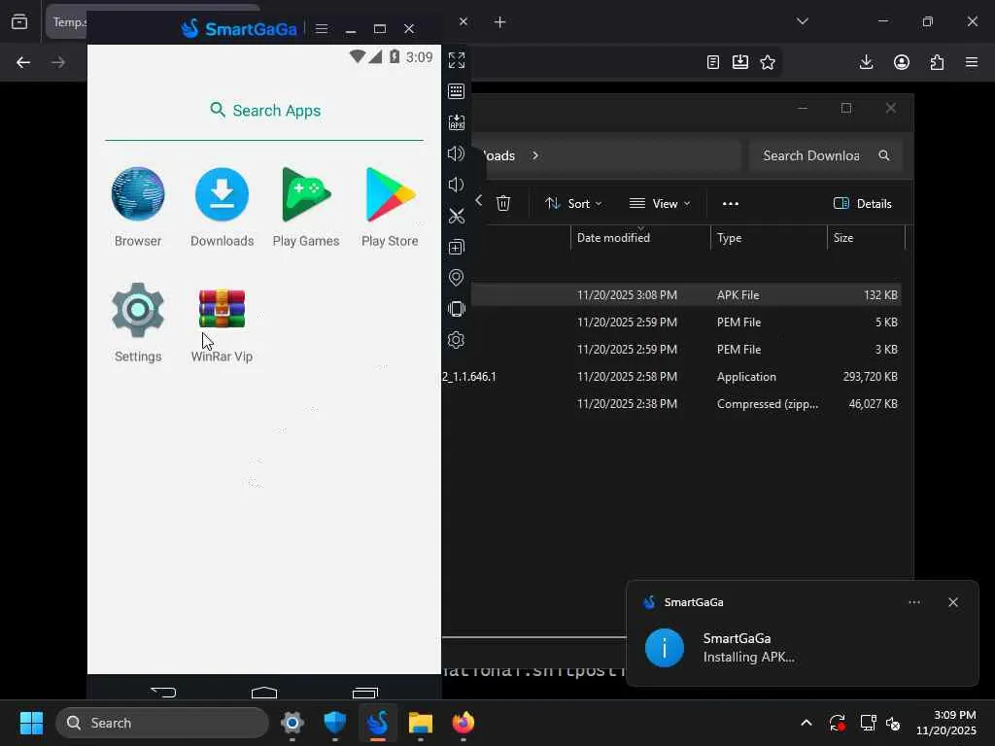Open SmartGaGa location pin tool
This screenshot has width=995, height=746.
457,278
